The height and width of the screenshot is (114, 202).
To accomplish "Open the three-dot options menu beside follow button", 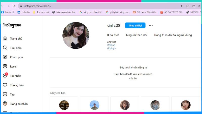I will point(151,25).
